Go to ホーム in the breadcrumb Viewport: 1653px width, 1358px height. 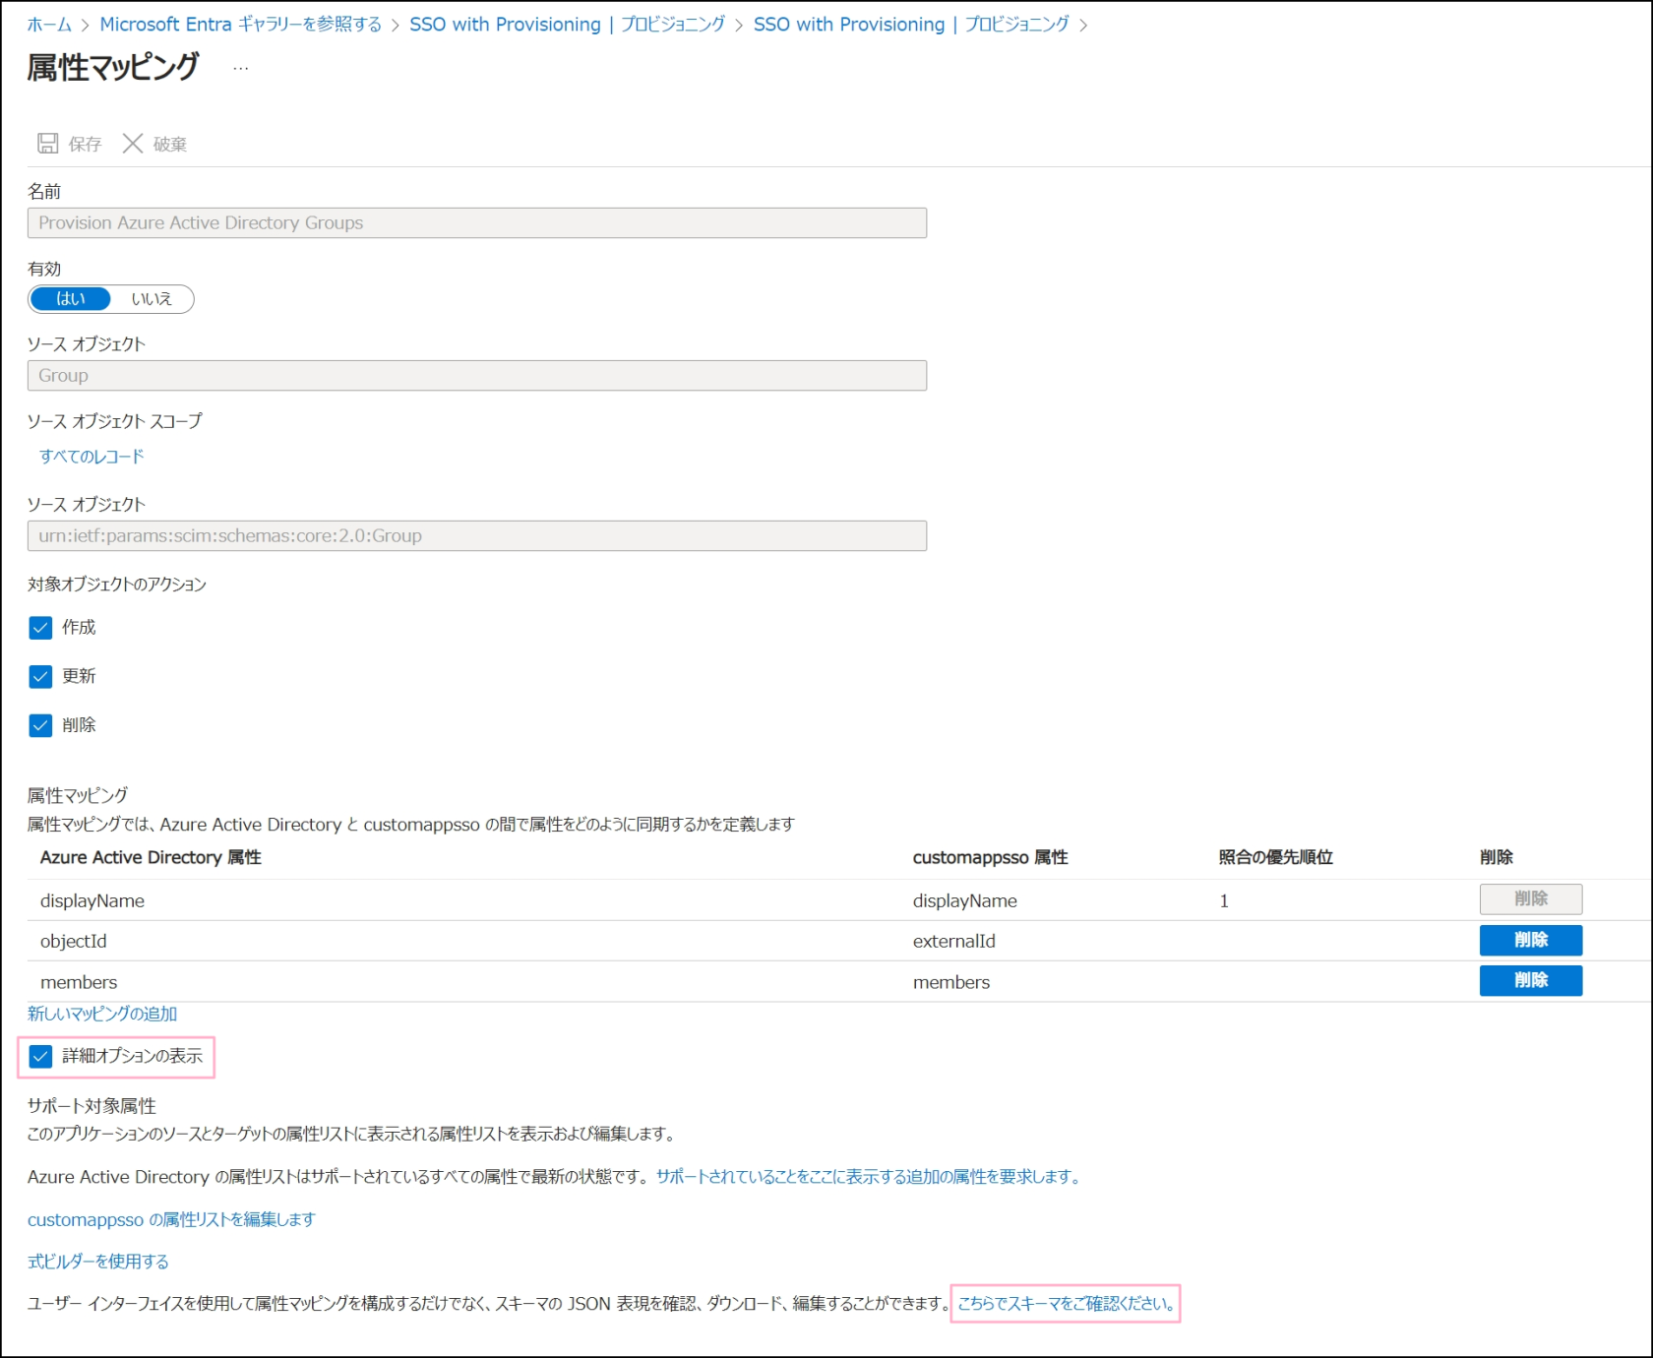tap(49, 25)
